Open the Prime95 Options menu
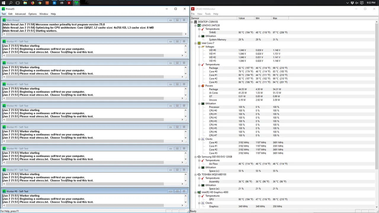Image resolution: width=379 pixels, height=213 pixels. [33, 14]
